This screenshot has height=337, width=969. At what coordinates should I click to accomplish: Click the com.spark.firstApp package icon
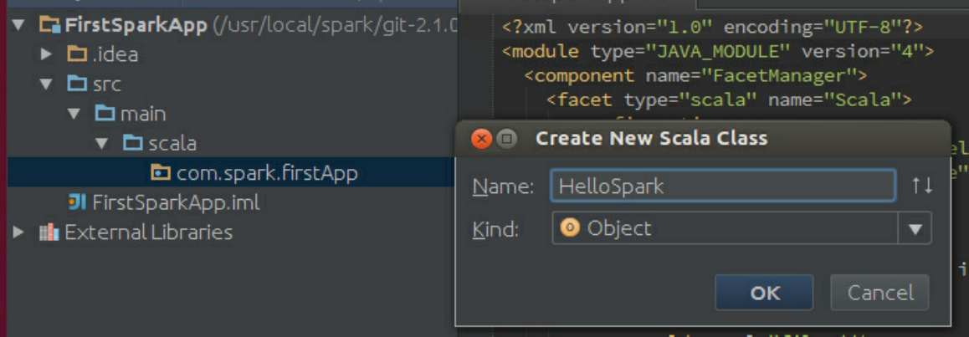pyautogui.click(x=161, y=173)
